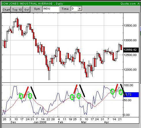Click the 13500.00 price axis label
This screenshot has width=141, height=128.
[x=130, y=25]
